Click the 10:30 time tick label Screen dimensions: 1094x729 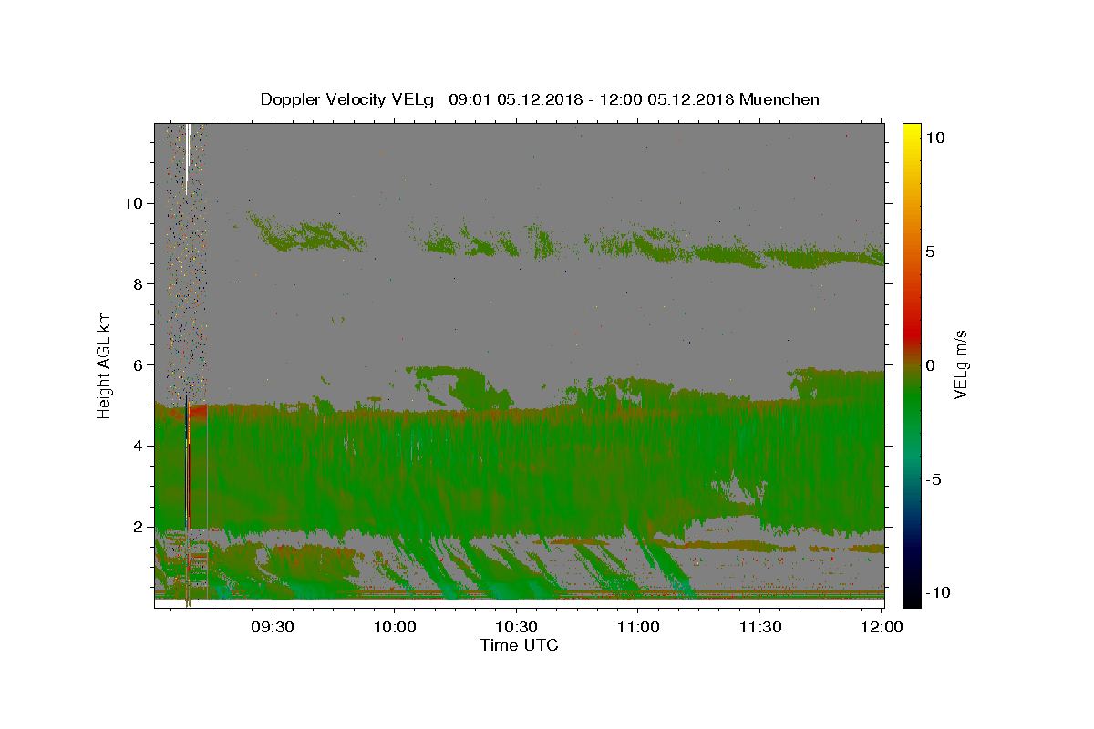coord(516,627)
